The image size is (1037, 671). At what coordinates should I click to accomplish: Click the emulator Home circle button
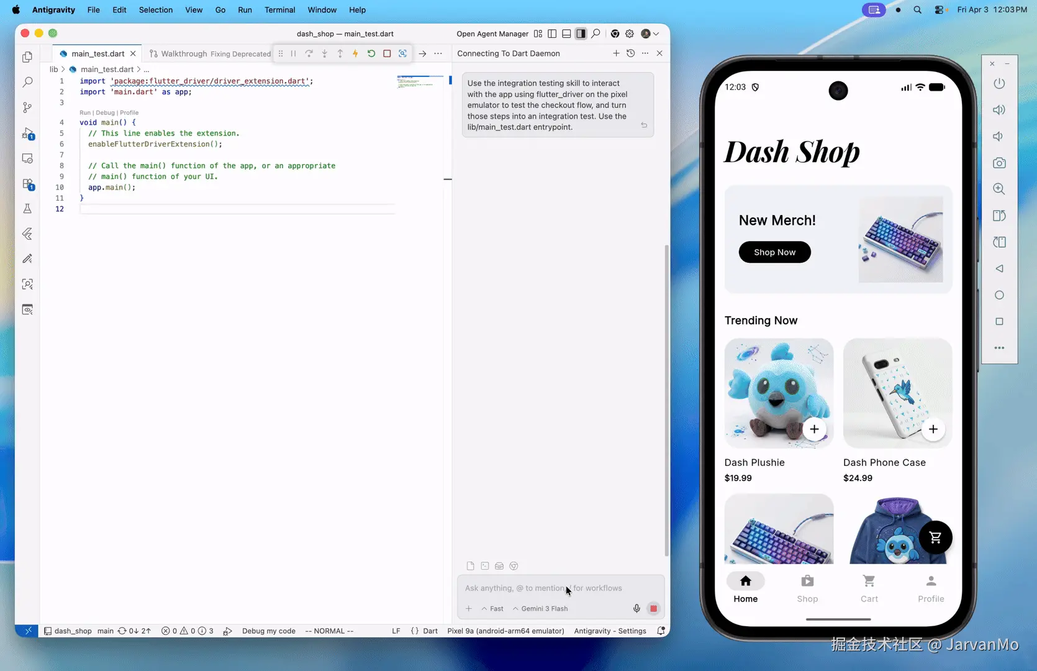coord(999,295)
